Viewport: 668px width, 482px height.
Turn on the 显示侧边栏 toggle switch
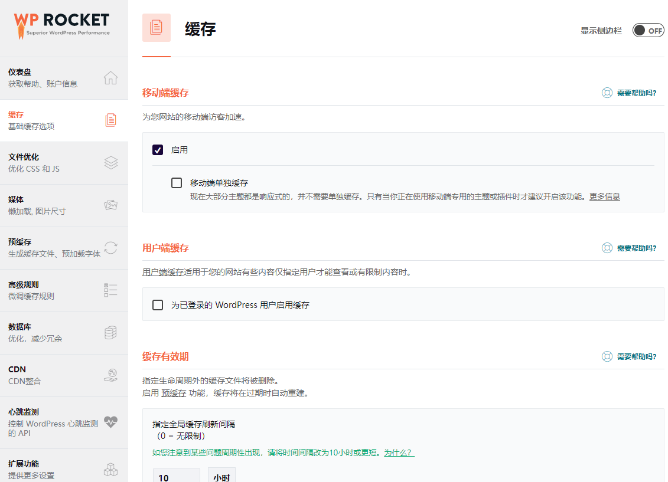(648, 29)
